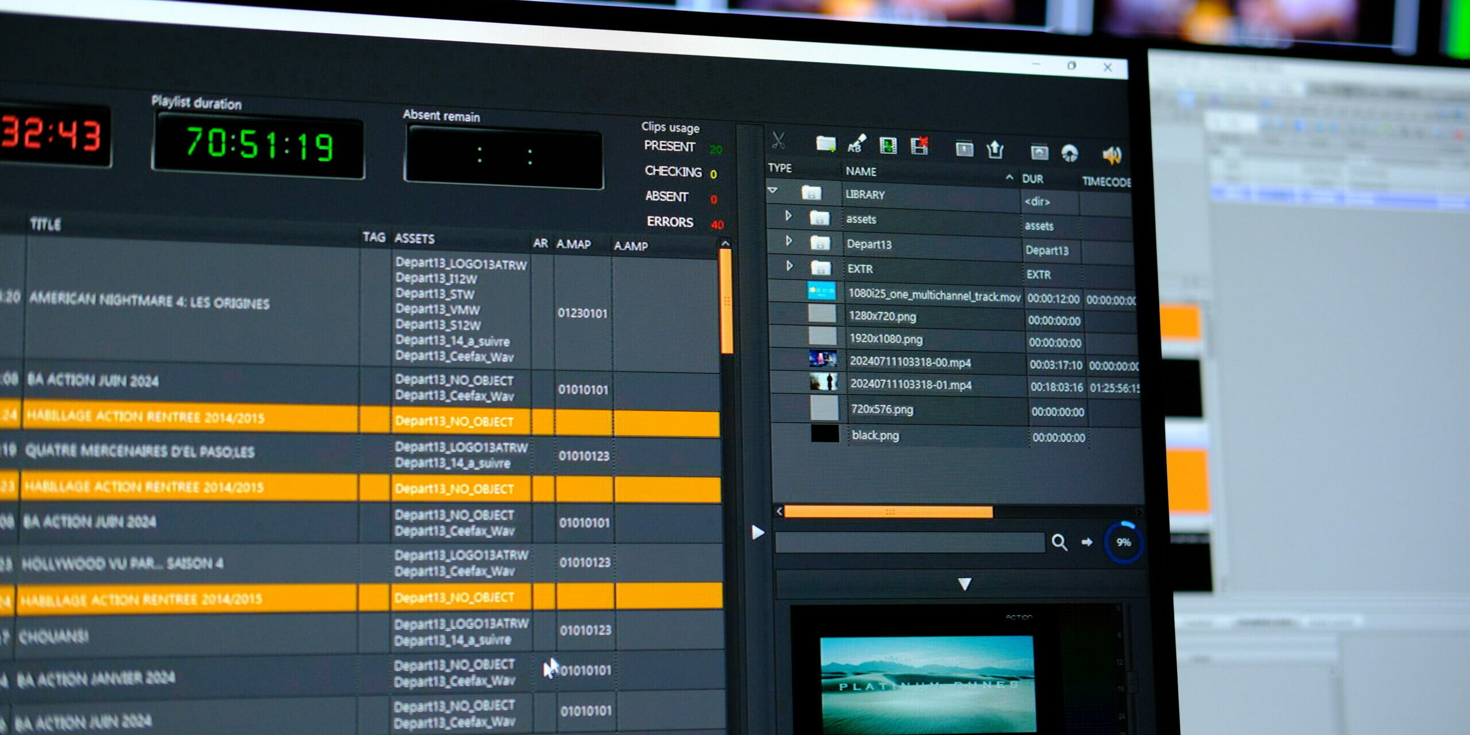
Task: Click the new folder icon
Action: coord(826,144)
